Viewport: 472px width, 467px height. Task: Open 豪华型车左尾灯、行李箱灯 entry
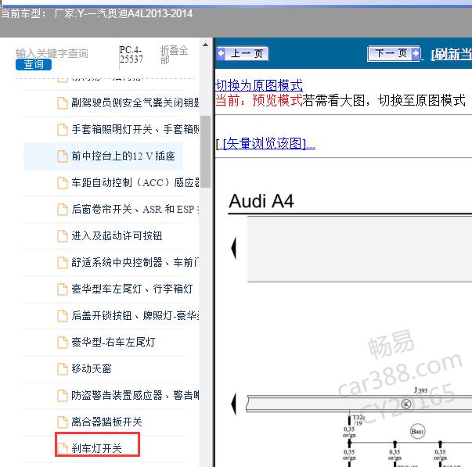tap(132, 289)
